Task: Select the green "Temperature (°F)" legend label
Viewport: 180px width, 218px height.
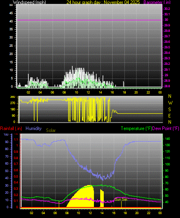Action: (136, 128)
